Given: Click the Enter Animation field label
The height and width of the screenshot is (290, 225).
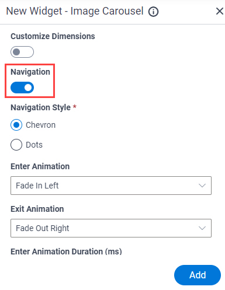Looking at the screenshot, I should tap(40, 166).
